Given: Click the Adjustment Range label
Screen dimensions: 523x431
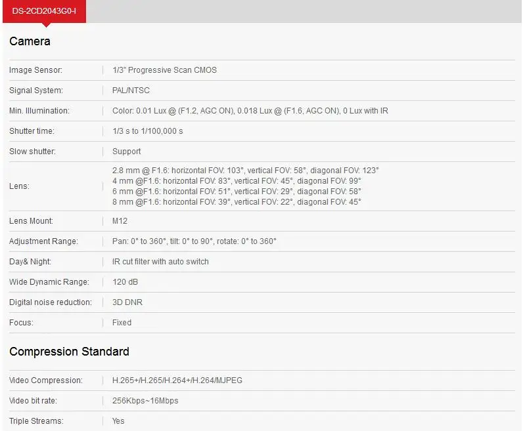Looking at the screenshot, I should [x=43, y=241].
